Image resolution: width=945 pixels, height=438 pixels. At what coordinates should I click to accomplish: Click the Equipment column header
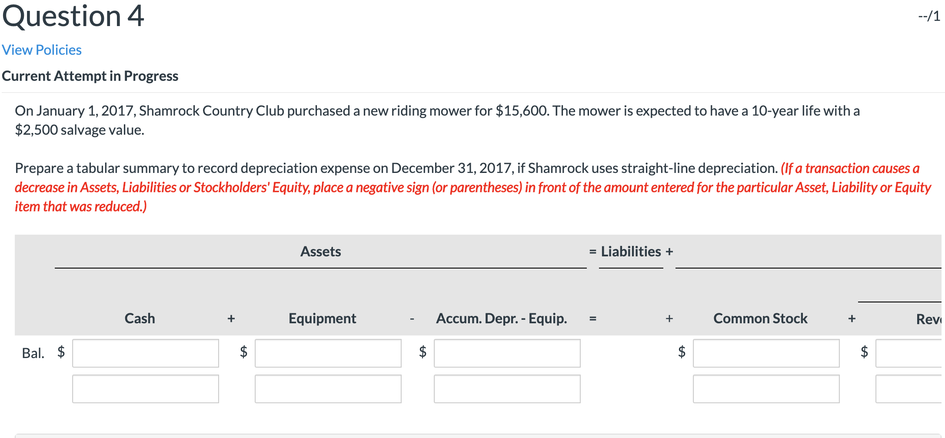coord(321,318)
